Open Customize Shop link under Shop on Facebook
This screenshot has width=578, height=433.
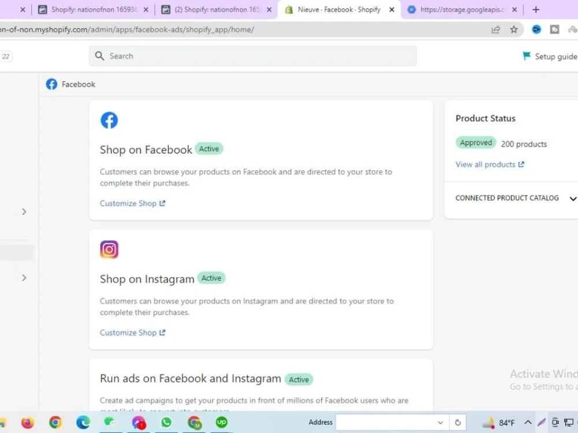(x=132, y=203)
